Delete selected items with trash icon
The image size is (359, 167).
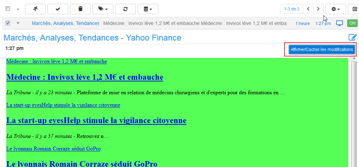[x=80, y=9]
